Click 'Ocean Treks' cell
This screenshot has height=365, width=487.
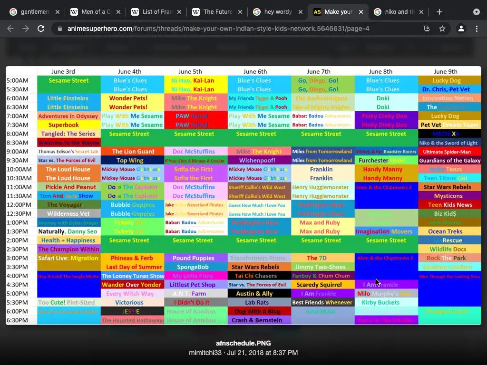(450, 231)
